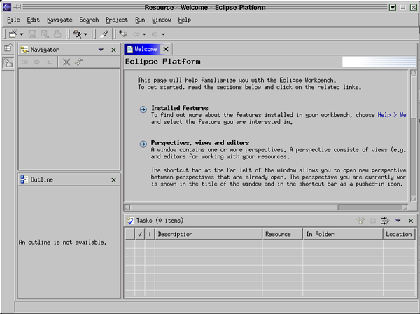Click the Open a Perspective icon
The width and height of the screenshot is (420, 314).
click(x=8, y=48)
